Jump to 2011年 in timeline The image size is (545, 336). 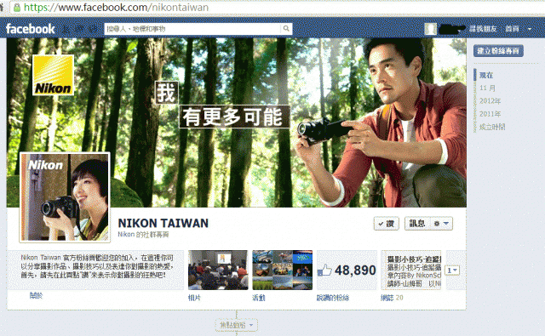click(x=490, y=114)
